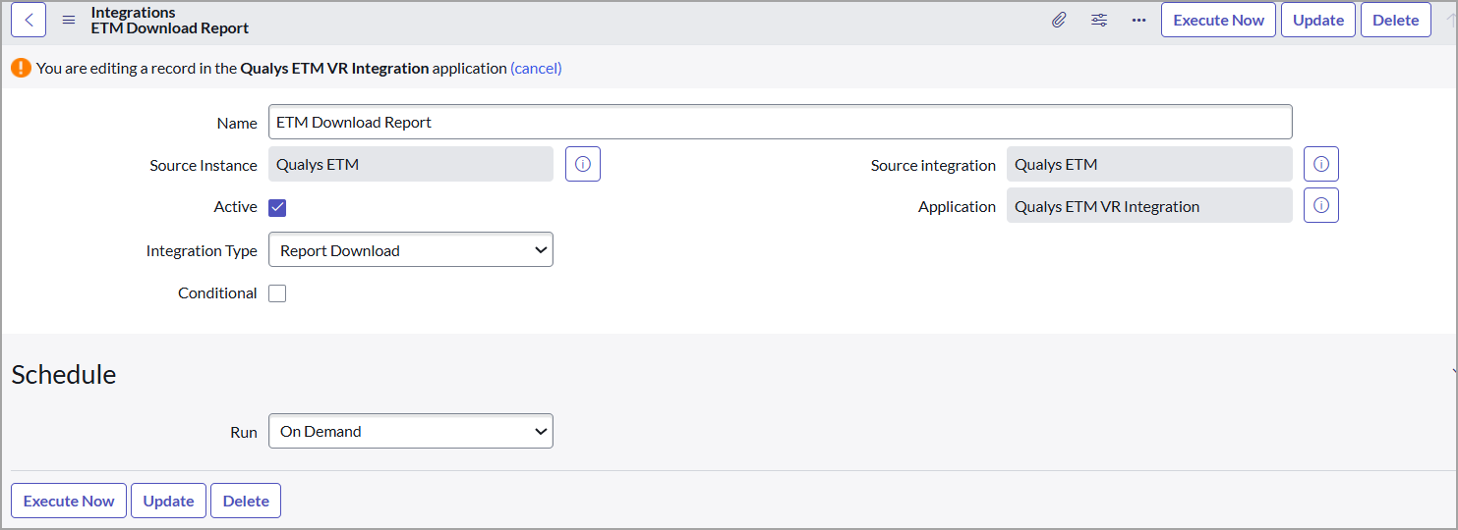Click into the Name text field
This screenshot has height=530, width=1458.
click(779, 123)
